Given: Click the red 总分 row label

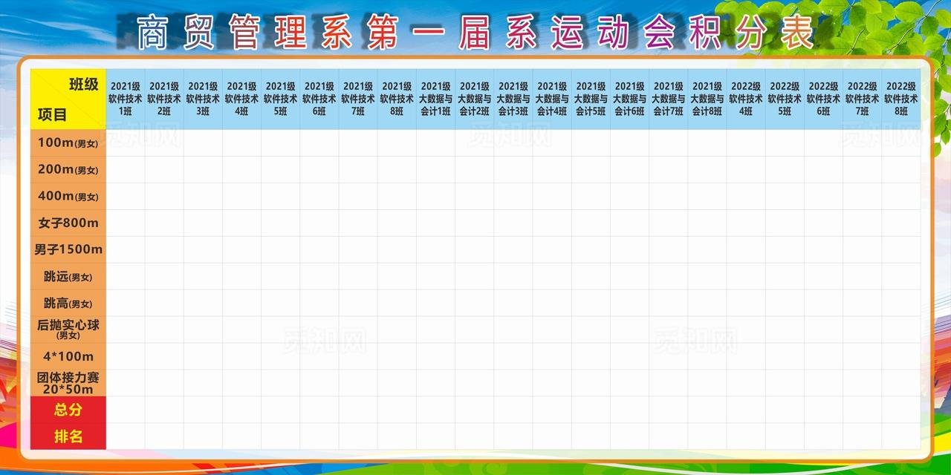Looking at the screenshot, I should pos(68,410).
